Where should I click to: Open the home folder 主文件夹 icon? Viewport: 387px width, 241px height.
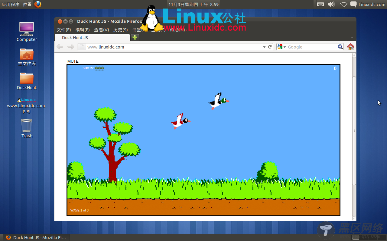(x=27, y=57)
